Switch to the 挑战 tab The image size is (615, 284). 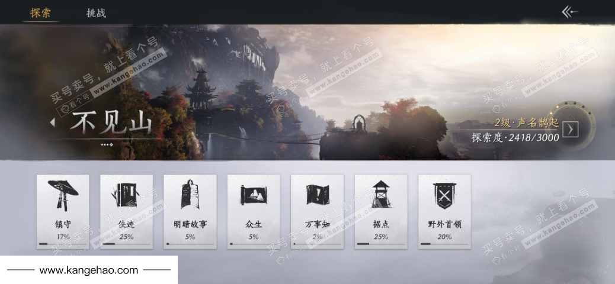coord(96,13)
